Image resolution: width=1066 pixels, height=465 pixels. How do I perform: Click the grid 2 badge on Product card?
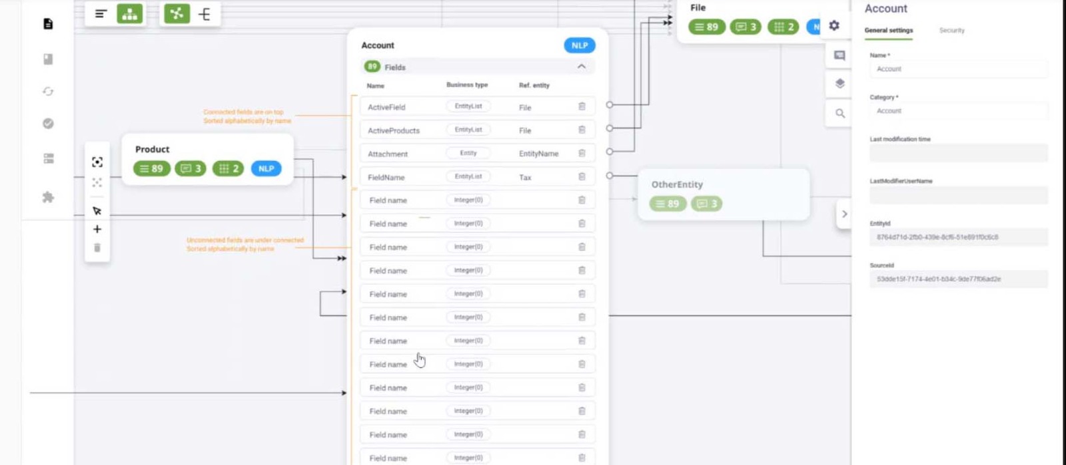tap(229, 168)
